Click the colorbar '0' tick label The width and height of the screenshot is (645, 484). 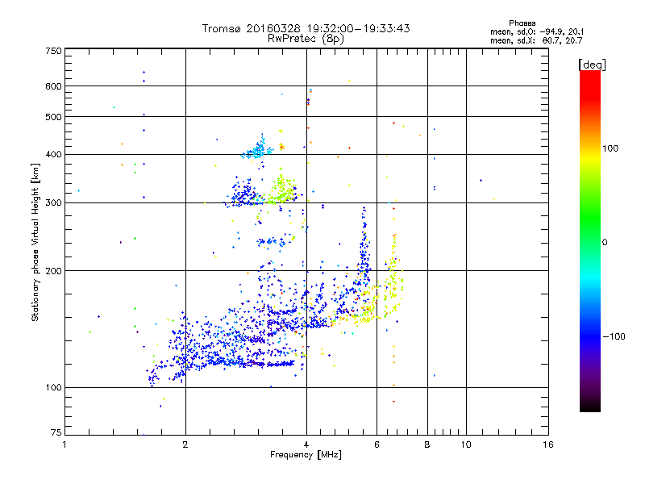coord(605,243)
